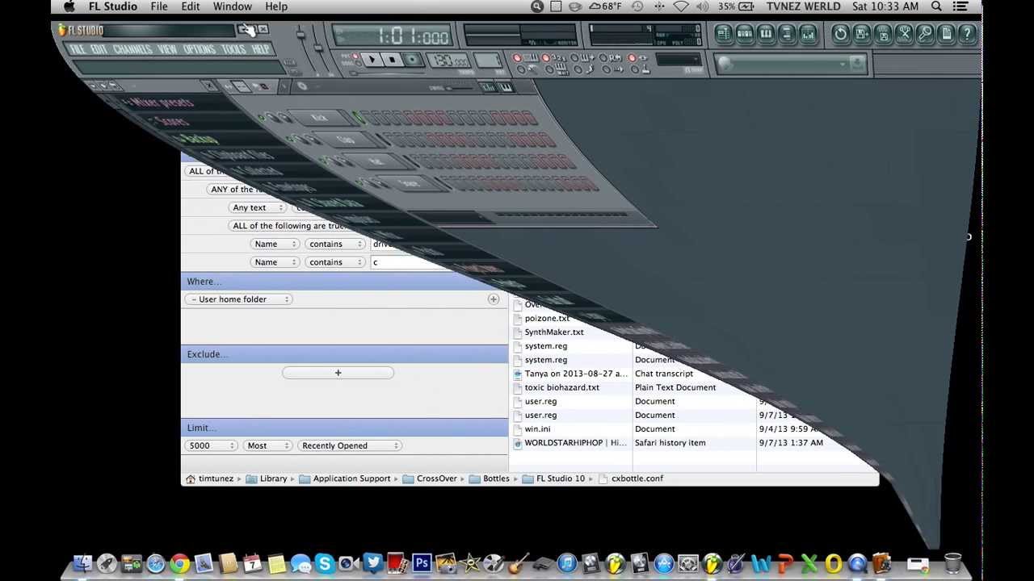This screenshot has width=1034, height=581.
Task: Open FL Studio's FILE menu
Action: (78, 49)
